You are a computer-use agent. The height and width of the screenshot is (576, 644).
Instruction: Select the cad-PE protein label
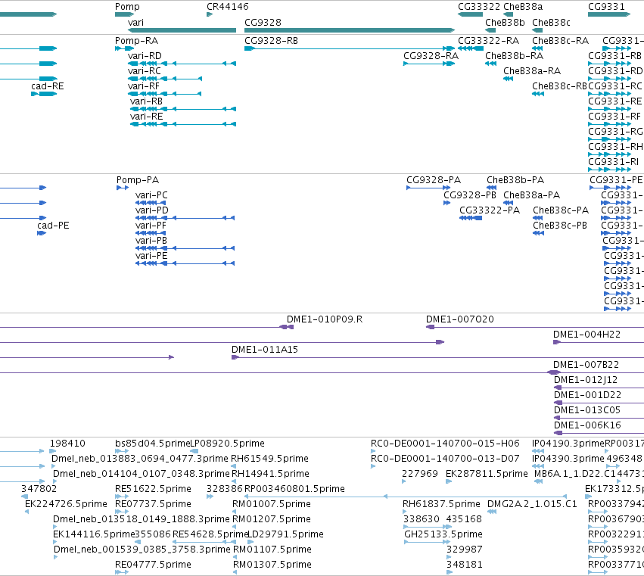(x=53, y=226)
